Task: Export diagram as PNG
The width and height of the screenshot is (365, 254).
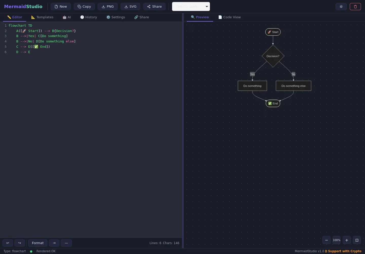Action: 108,7
